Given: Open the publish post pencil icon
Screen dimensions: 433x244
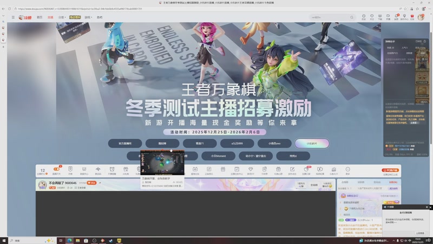Looking at the screenshot, I should point(292,170).
